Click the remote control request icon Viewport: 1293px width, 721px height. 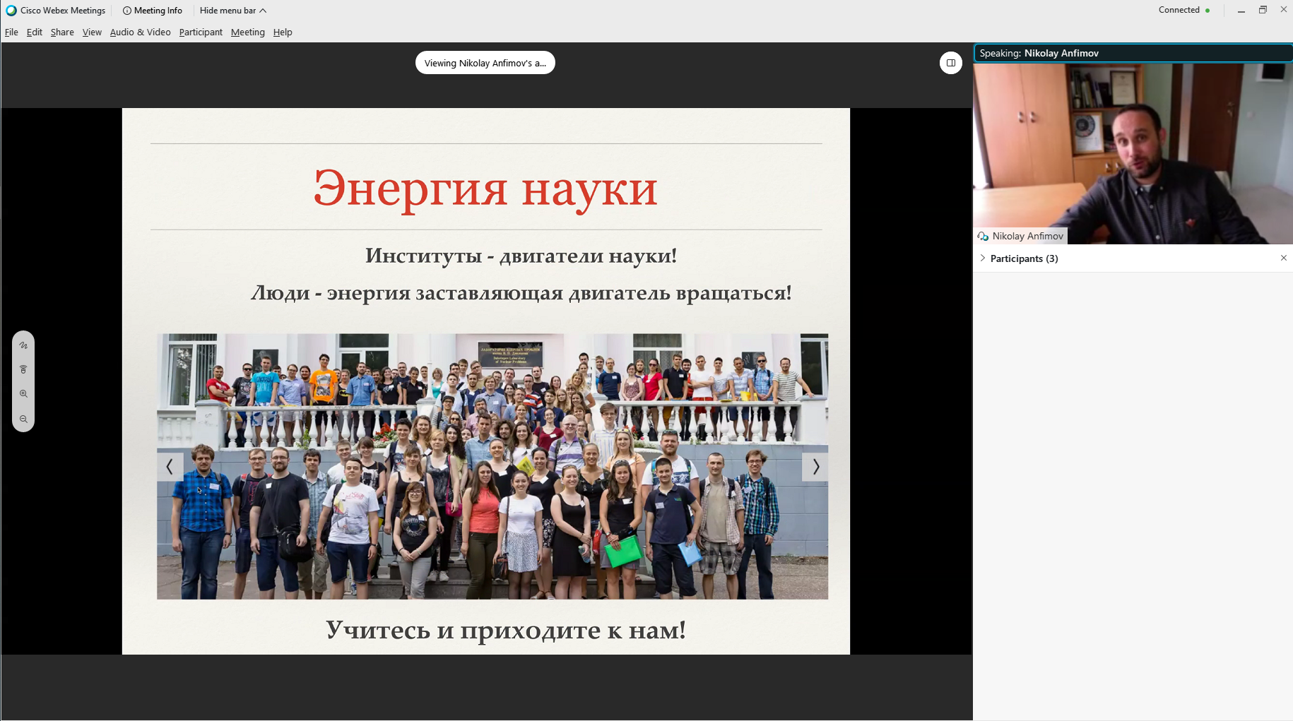click(23, 369)
